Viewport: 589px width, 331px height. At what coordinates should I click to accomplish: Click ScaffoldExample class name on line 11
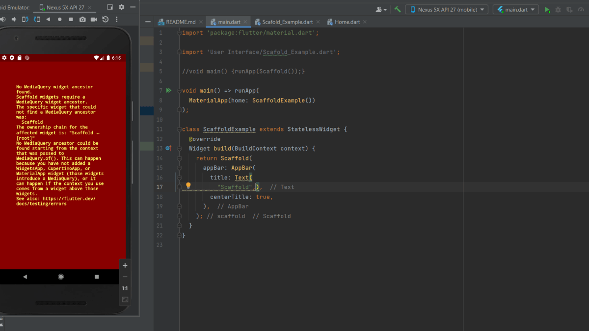tap(229, 129)
